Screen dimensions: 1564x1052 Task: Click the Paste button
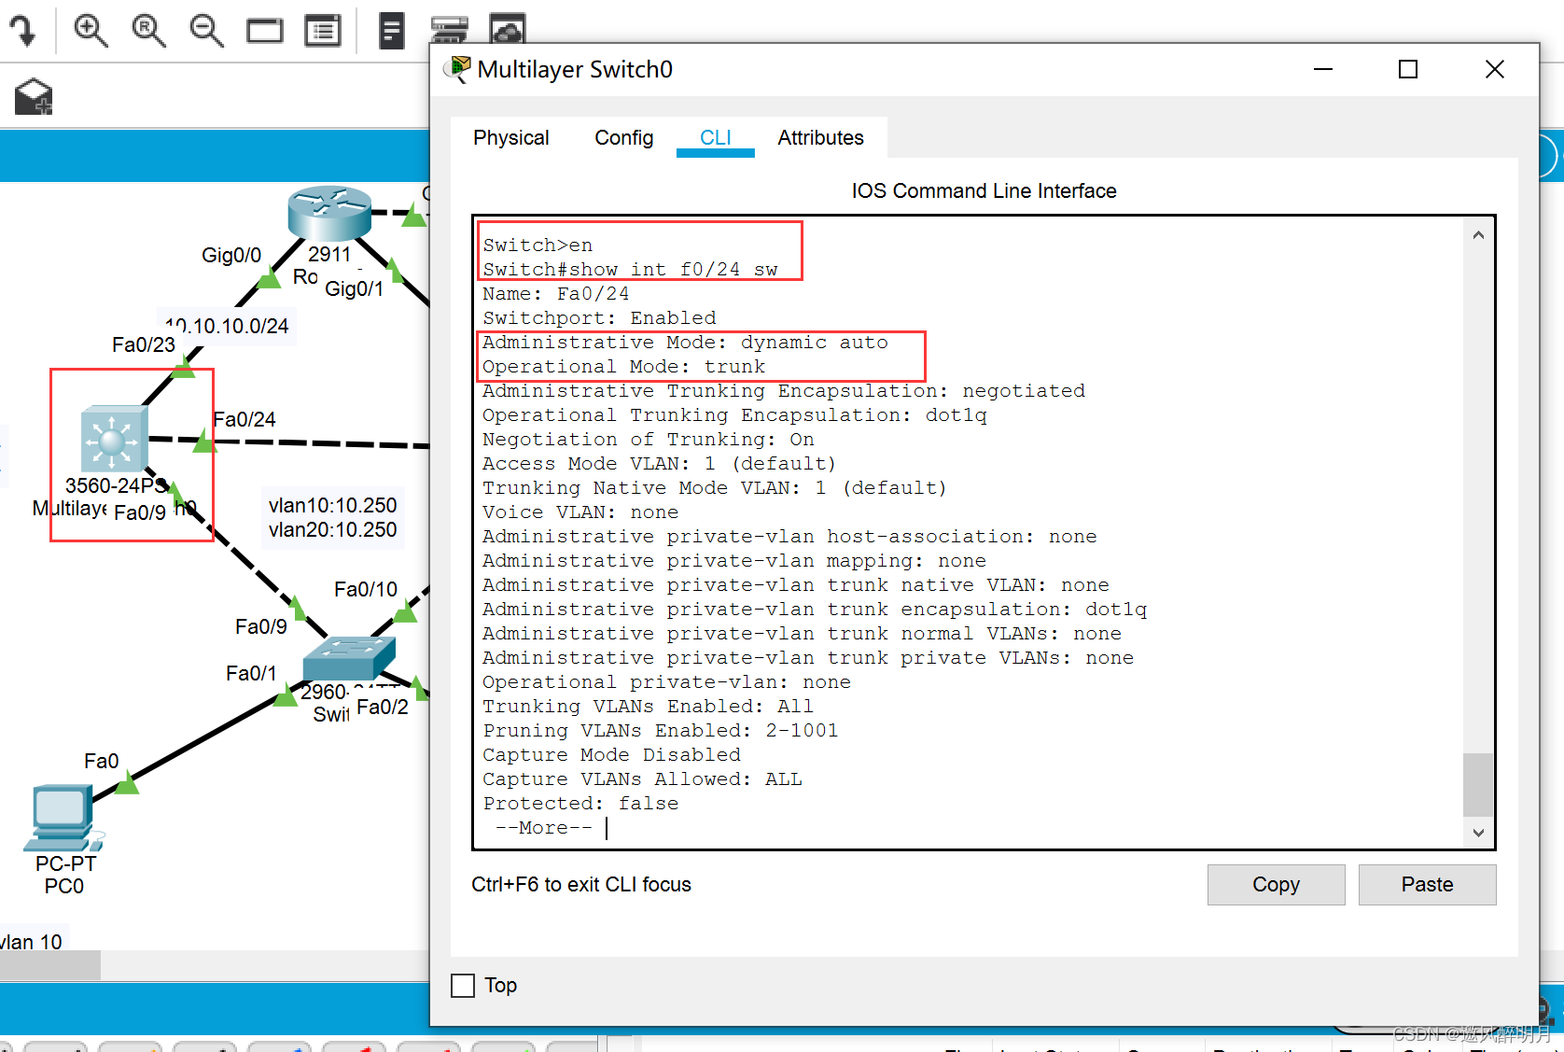coord(1428,885)
